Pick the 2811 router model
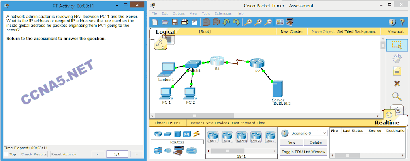The height and width of the screenshot is (161, 410). (270, 137)
